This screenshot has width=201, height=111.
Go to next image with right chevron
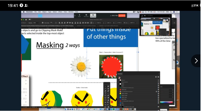click(196, 61)
